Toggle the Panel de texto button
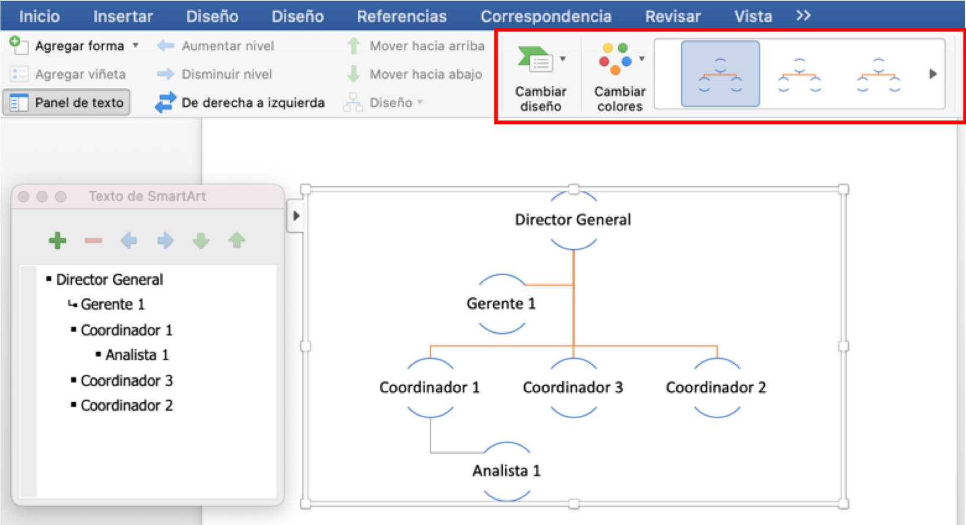Image resolution: width=966 pixels, height=525 pixels. [x=66, y=103]
